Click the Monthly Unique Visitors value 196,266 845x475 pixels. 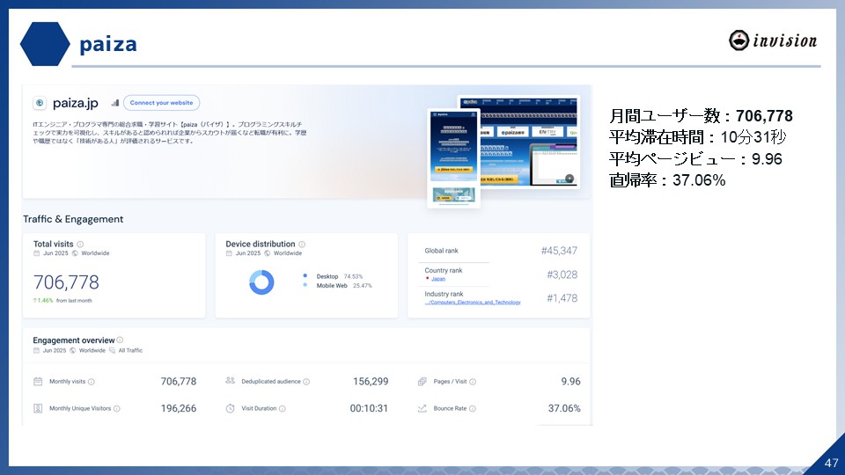point(179,408)
